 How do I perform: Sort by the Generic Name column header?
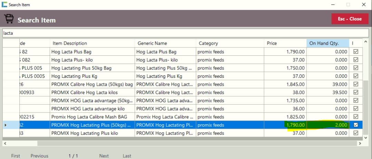(x=165, y=43)
